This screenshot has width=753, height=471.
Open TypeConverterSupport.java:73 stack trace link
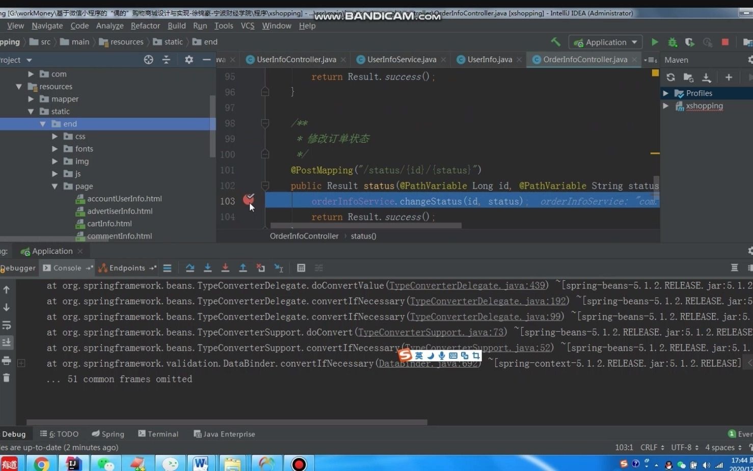tap(431, 332)
